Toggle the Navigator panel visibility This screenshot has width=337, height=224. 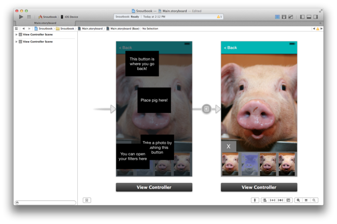302,17
